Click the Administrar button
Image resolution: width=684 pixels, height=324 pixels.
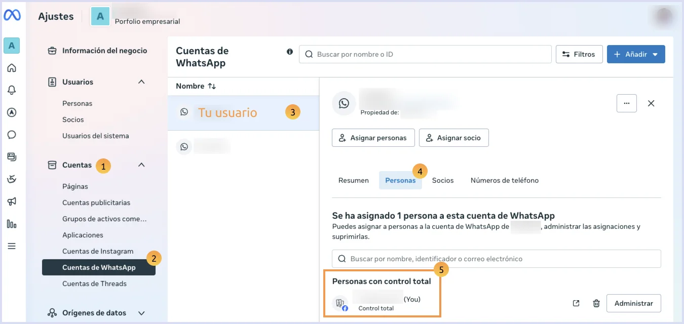(634, 303)
